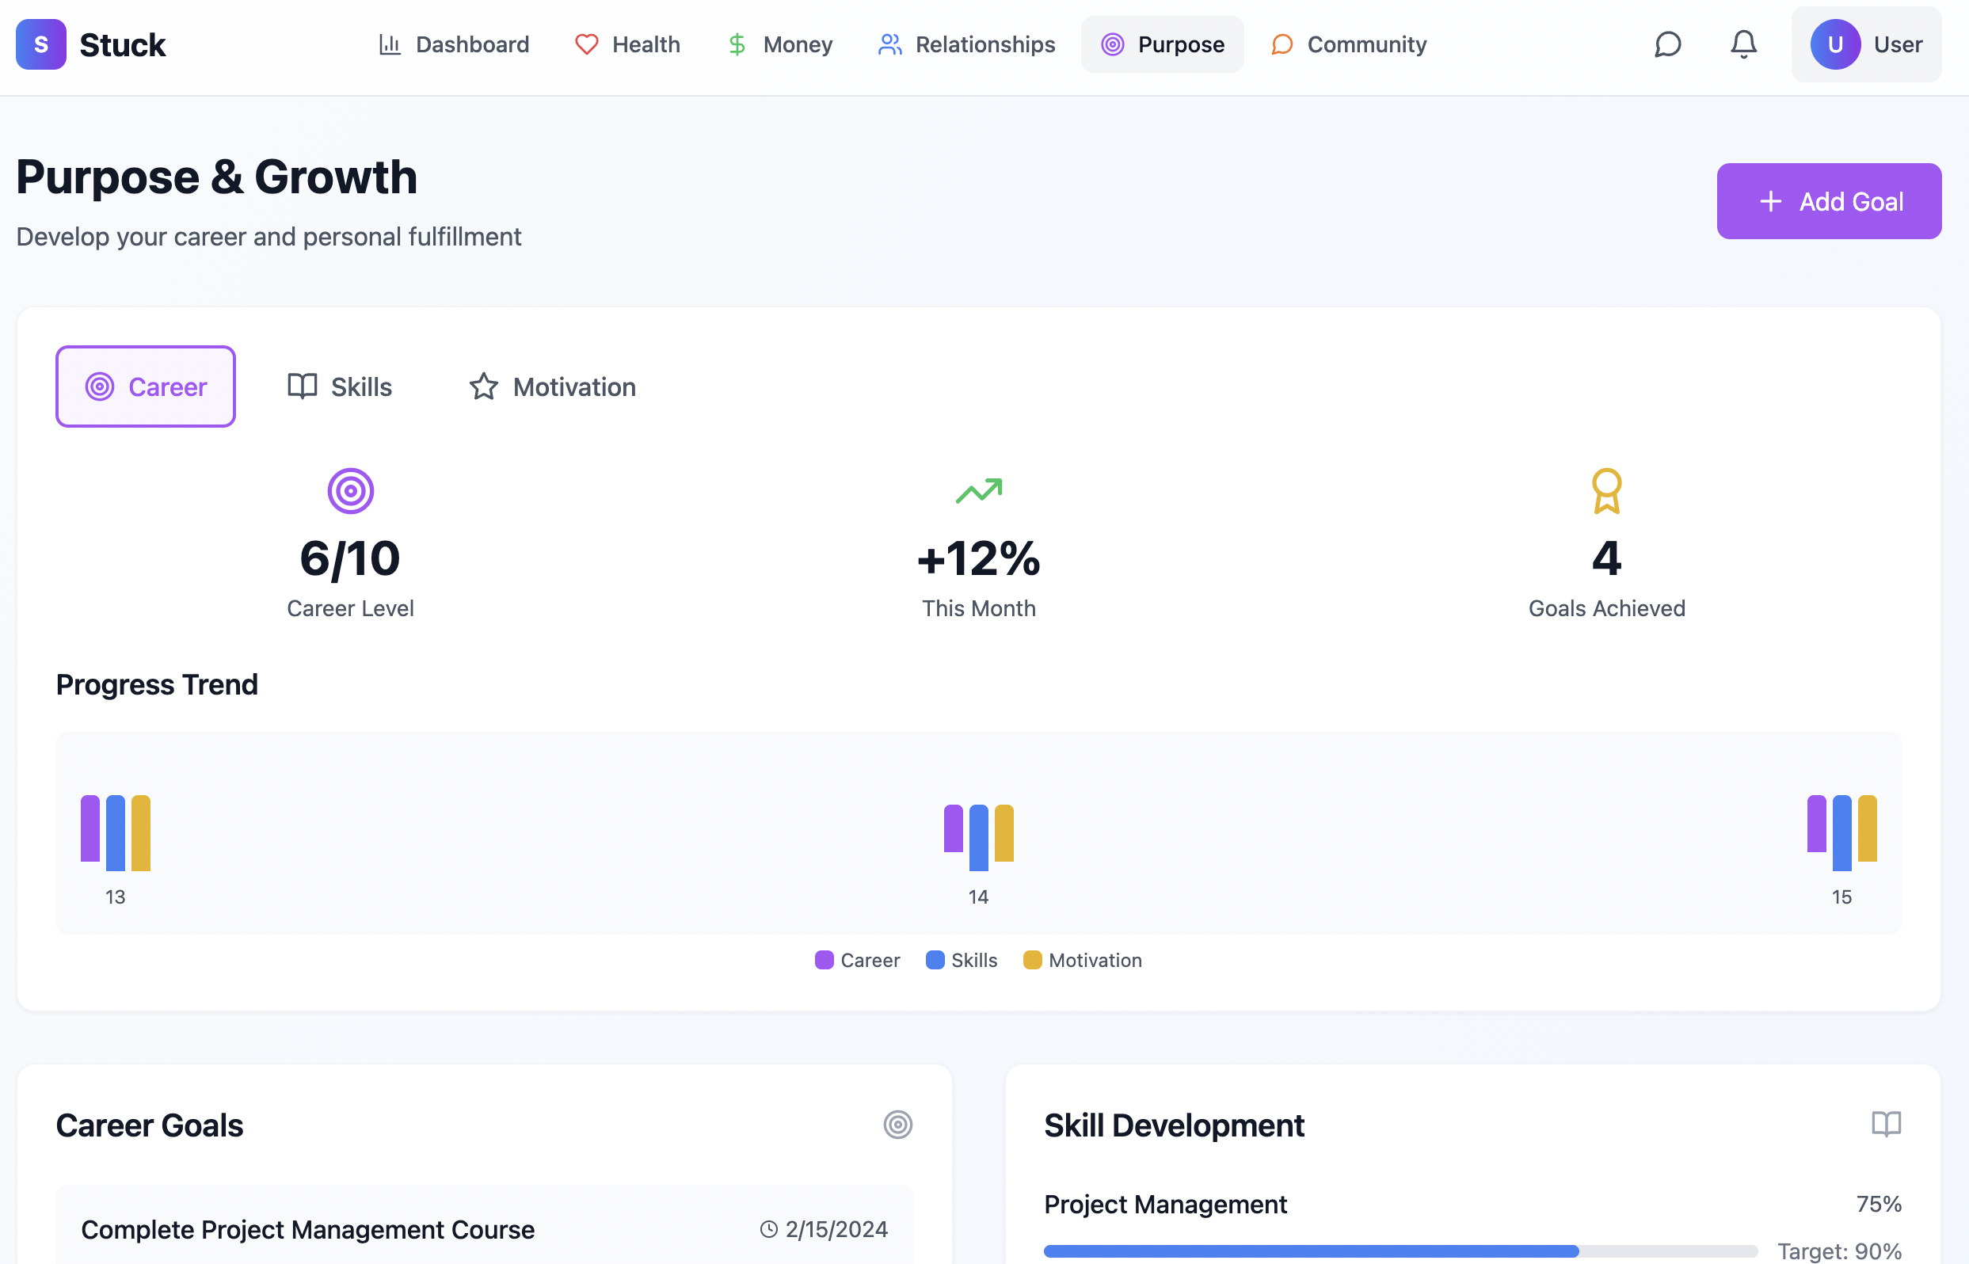Click the green trending-up arrow icon
Image resolution: width=1969 pixels, height=1264 pixels.
[978, 491]
